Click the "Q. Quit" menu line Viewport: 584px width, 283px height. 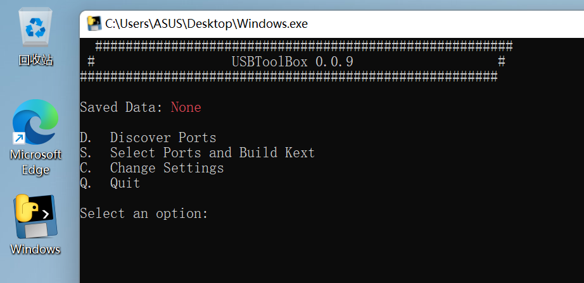(110, 183)
